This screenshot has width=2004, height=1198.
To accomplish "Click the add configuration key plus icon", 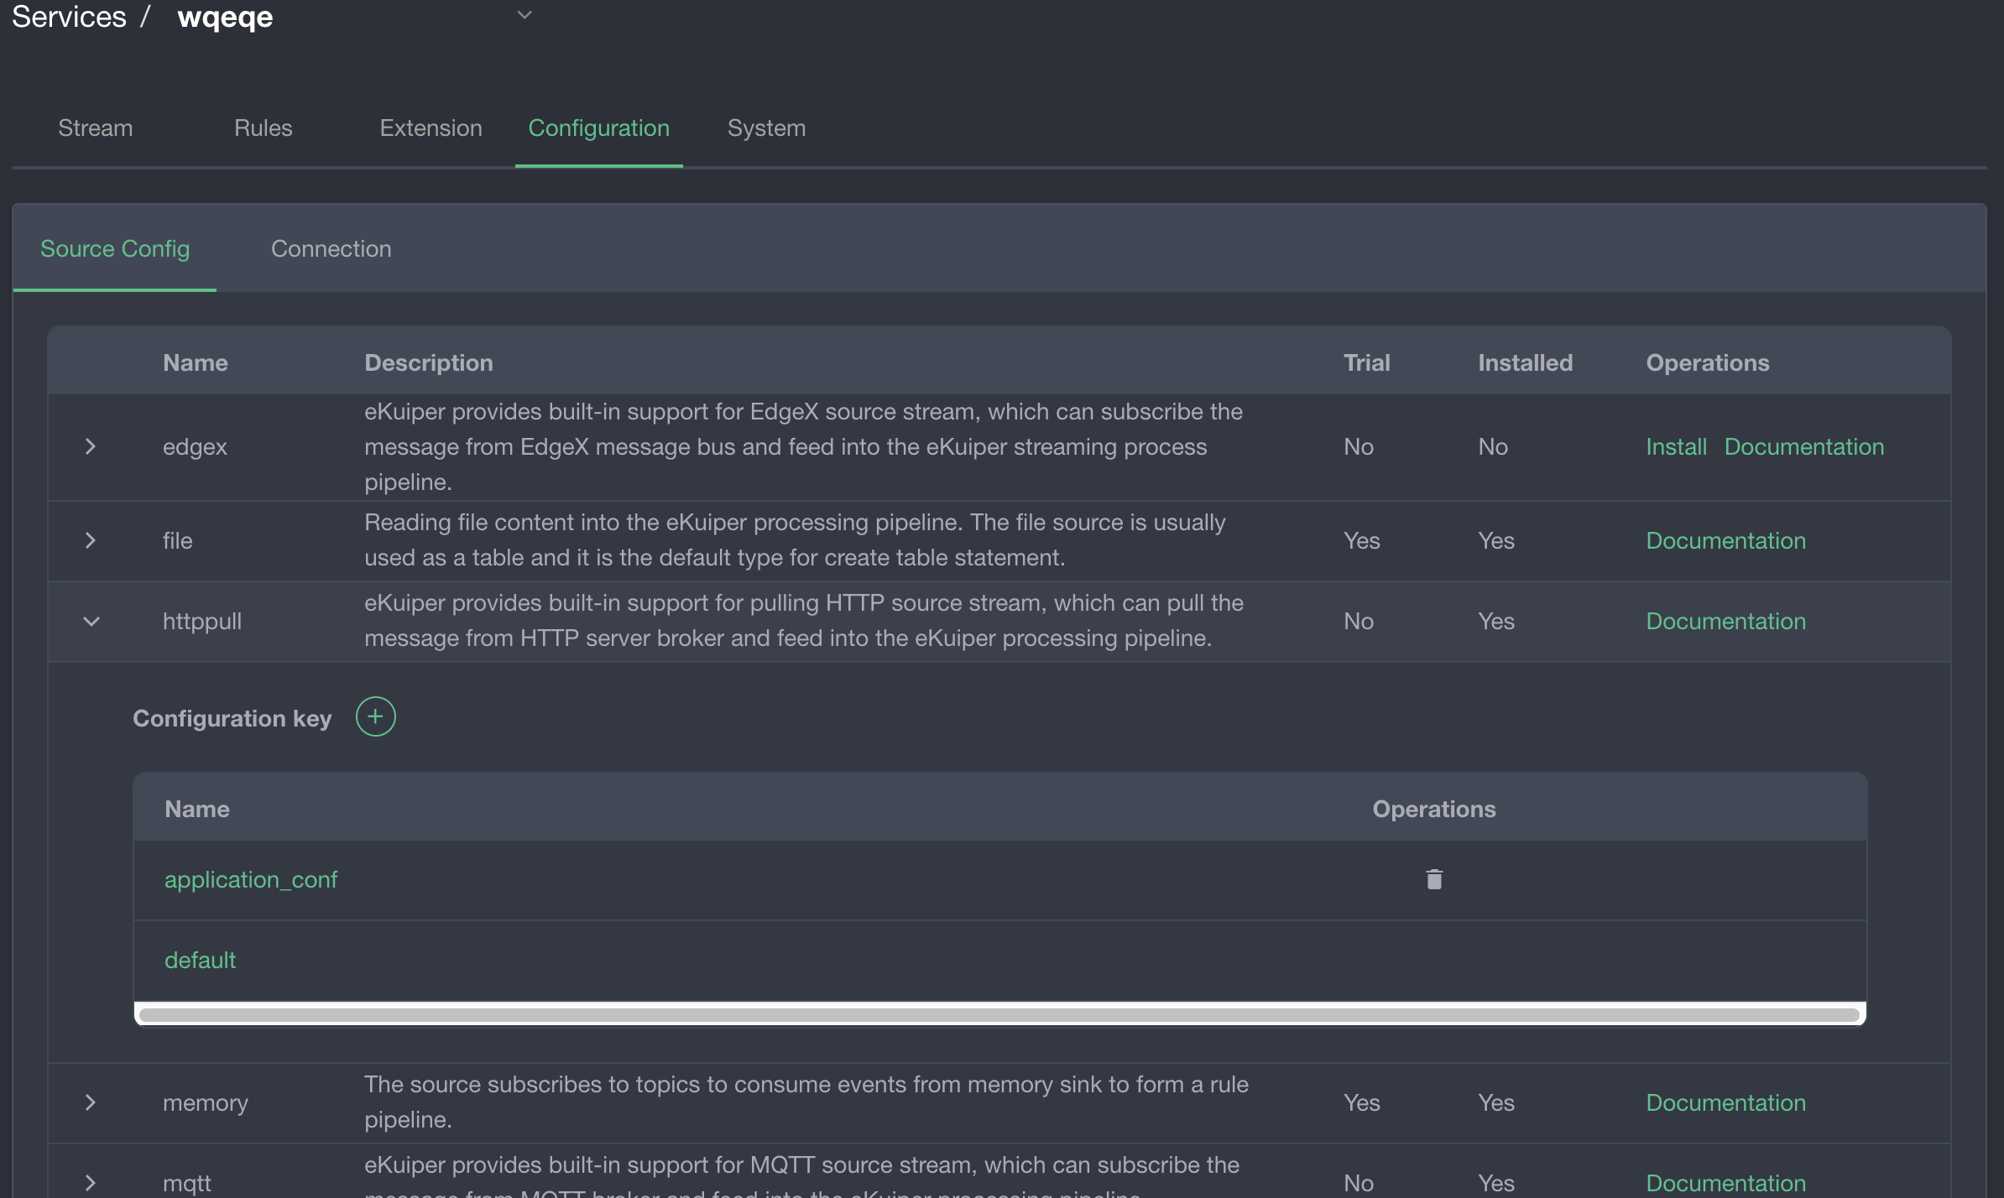I will pos(375,716).
